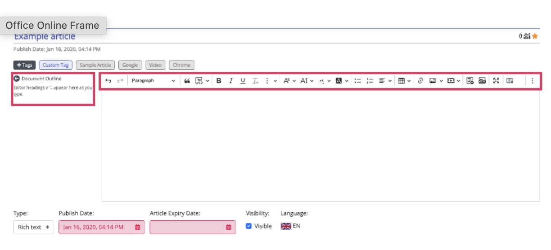Select the Sample Article tag

coord(95,65)
